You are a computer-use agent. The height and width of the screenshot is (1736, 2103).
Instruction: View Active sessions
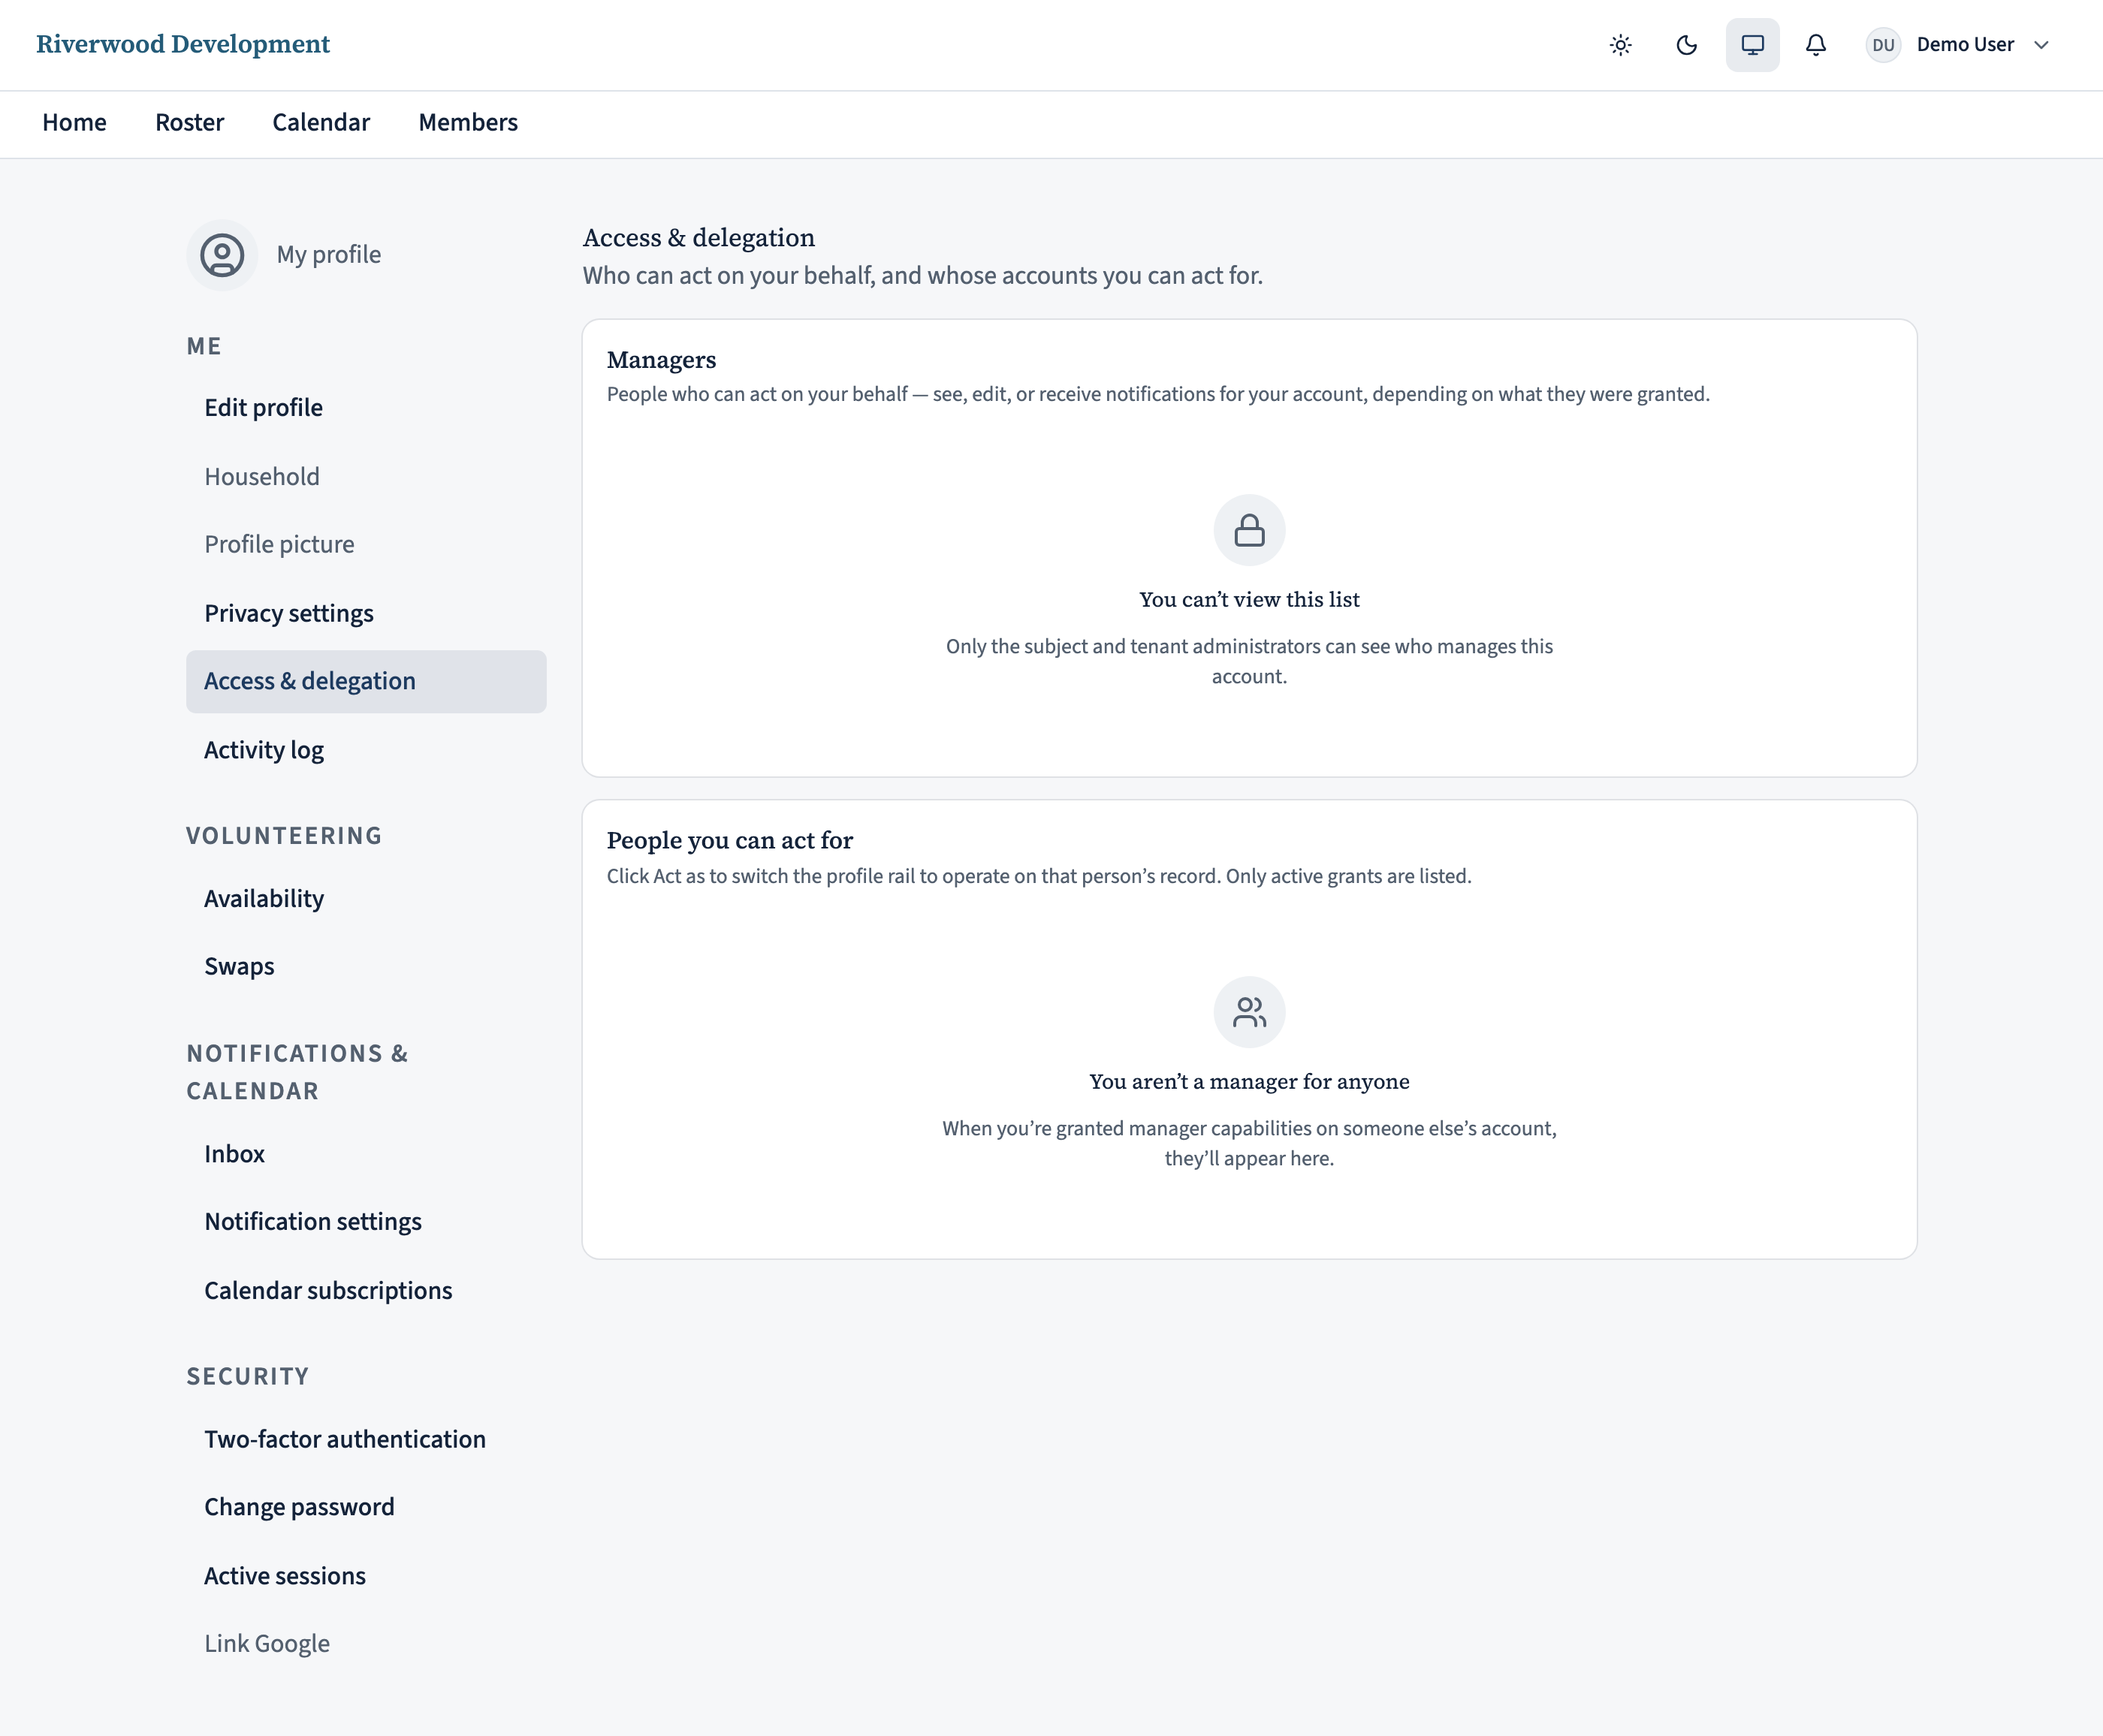(x=366, y=1576)
